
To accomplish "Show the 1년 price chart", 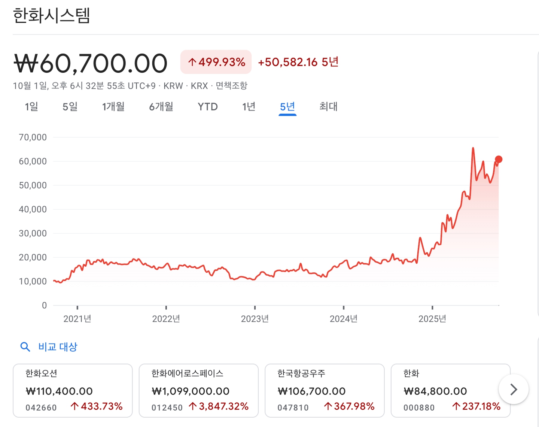I will (249, 107).
